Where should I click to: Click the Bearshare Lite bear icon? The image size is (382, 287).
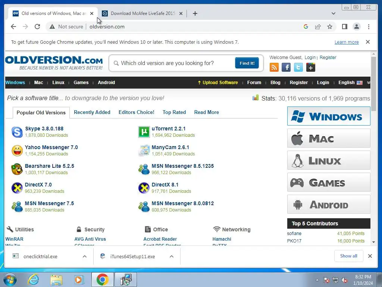click(17, 169)
